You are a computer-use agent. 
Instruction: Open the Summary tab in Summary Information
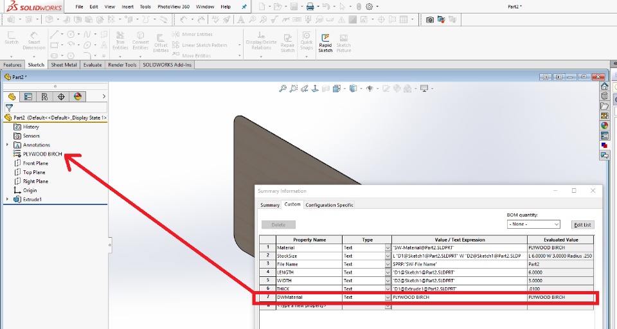(269, 205)
